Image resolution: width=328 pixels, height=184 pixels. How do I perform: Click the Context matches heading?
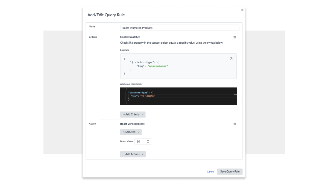point(130,37)
